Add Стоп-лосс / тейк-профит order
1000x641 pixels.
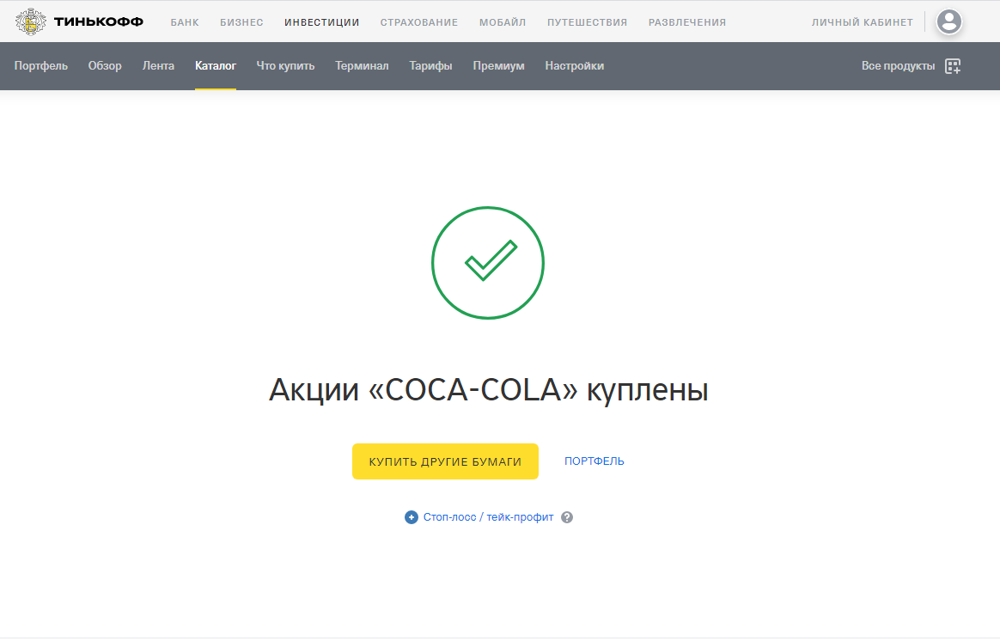click(489, 517)
